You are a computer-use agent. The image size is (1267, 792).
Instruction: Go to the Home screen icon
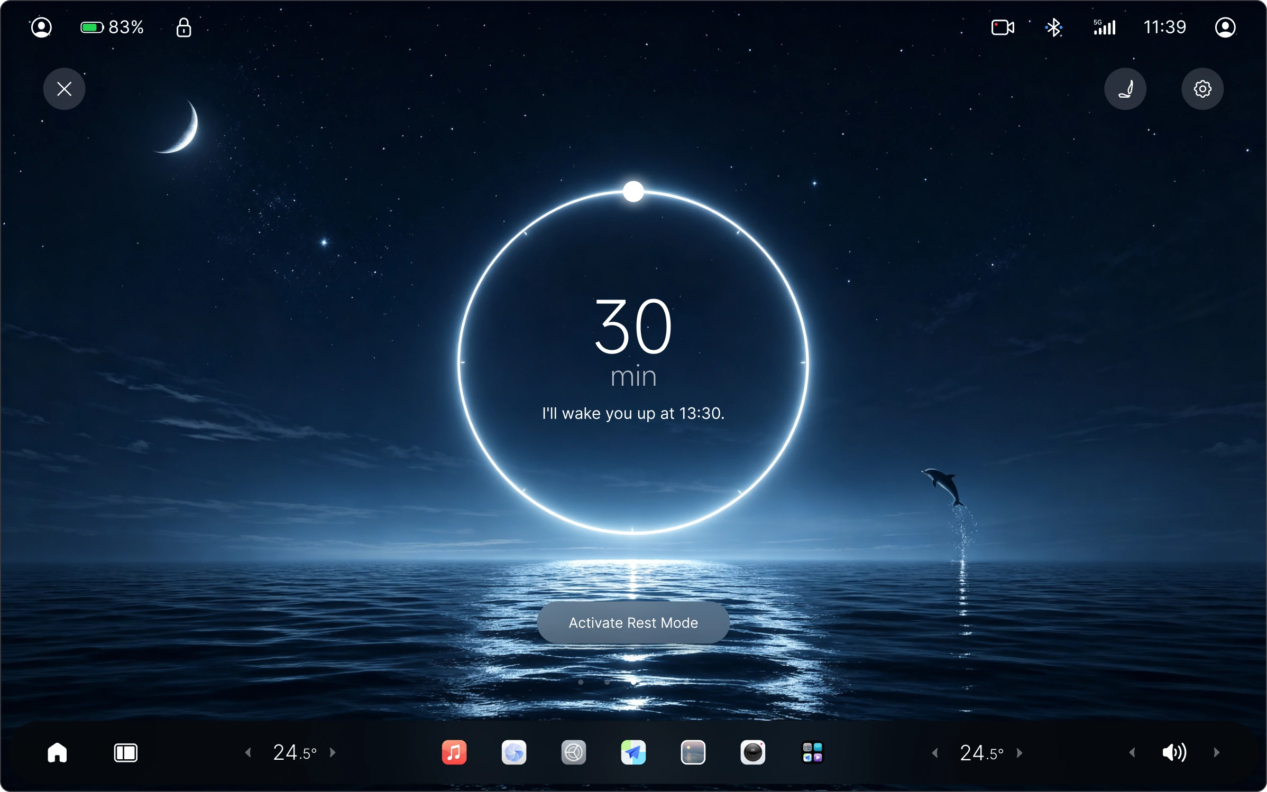57,752
